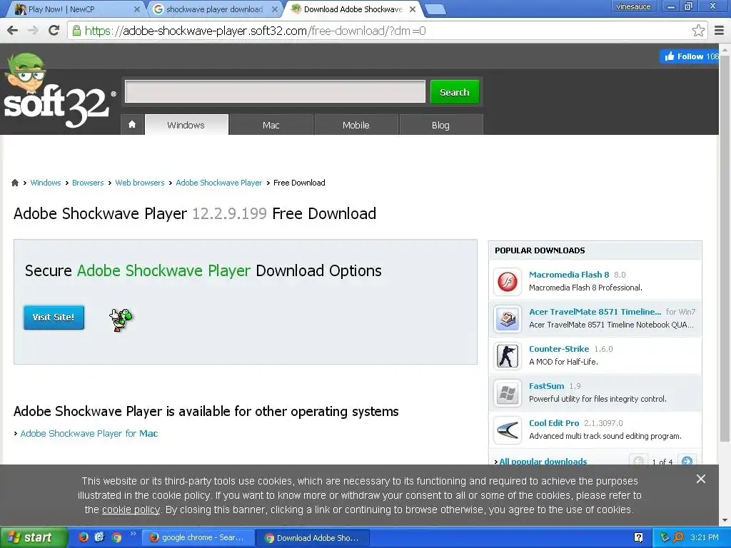Image resolution: width=731 pixels, height=548 pixels.
Task: Go to next popular downloads page arrow
Action: click(687, 461)
